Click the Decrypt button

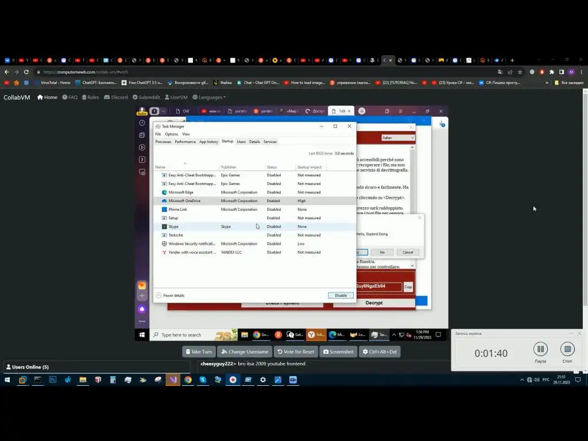click(374, 303)
